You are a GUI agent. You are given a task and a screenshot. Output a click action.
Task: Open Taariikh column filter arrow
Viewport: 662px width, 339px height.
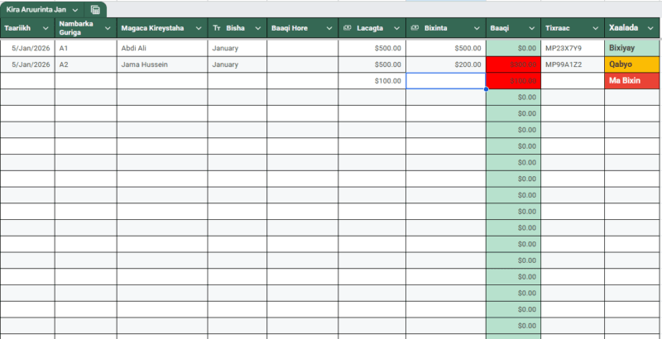click(x=46, y=28)
